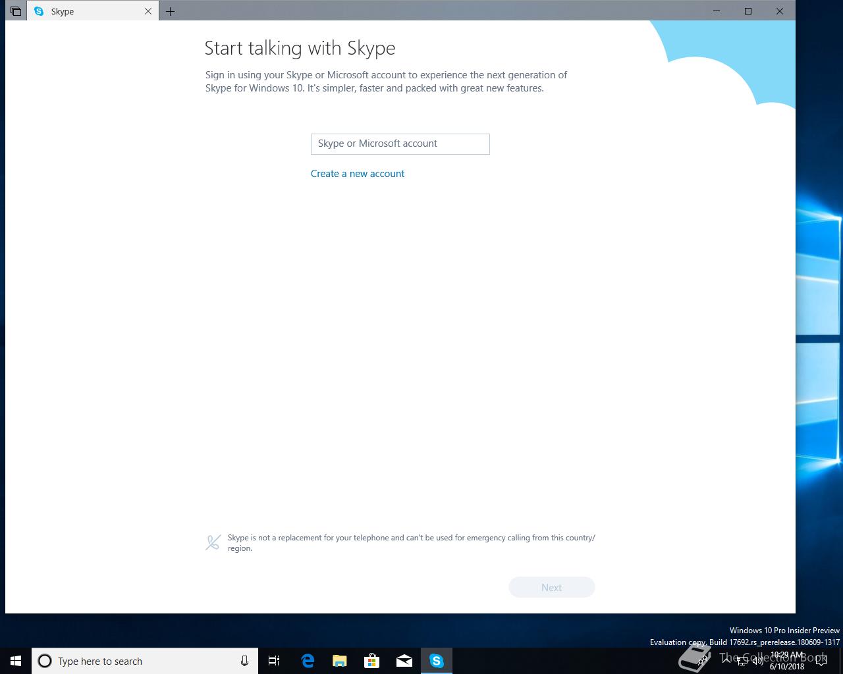The image size is (843, 674).
Task: Open File Explorer from the taskbar
Action: (339, 661)
